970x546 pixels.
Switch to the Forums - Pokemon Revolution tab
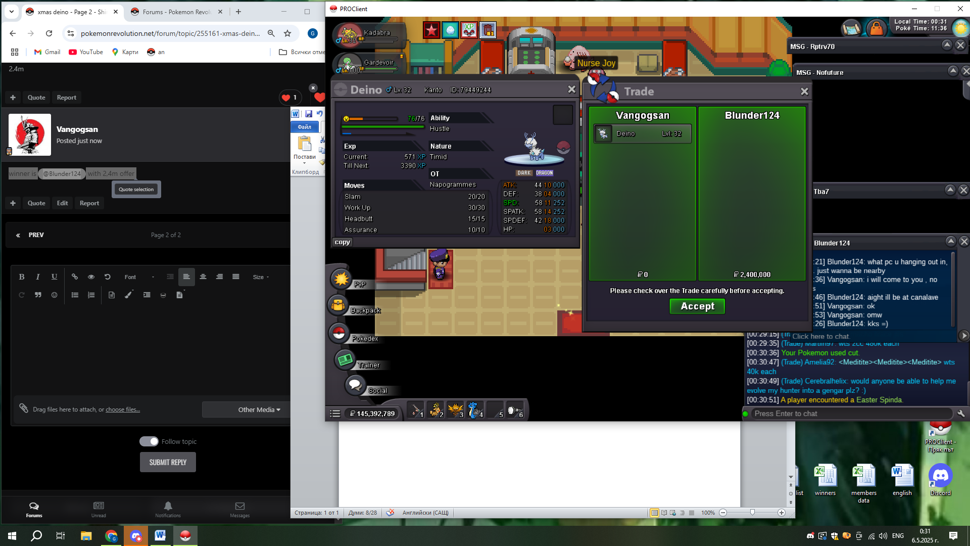176,12
